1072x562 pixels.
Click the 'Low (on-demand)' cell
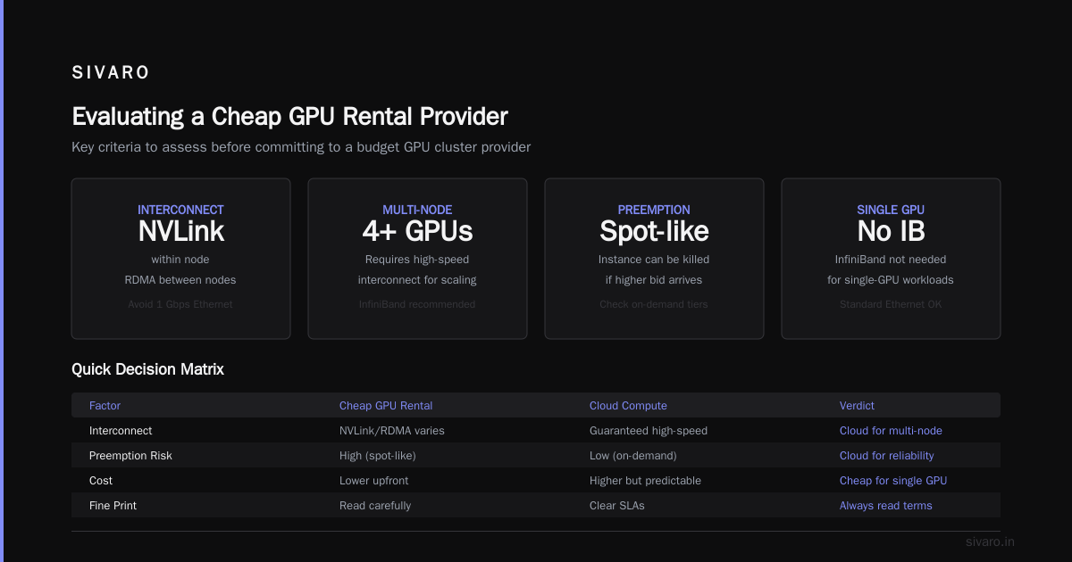[633, 456]
